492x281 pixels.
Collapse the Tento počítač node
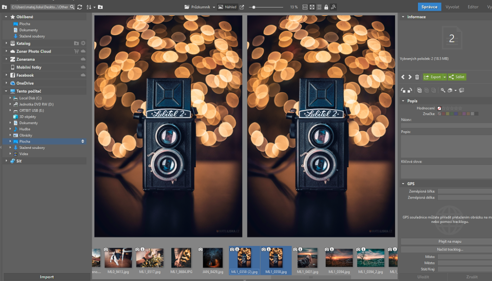coord(6,91)
